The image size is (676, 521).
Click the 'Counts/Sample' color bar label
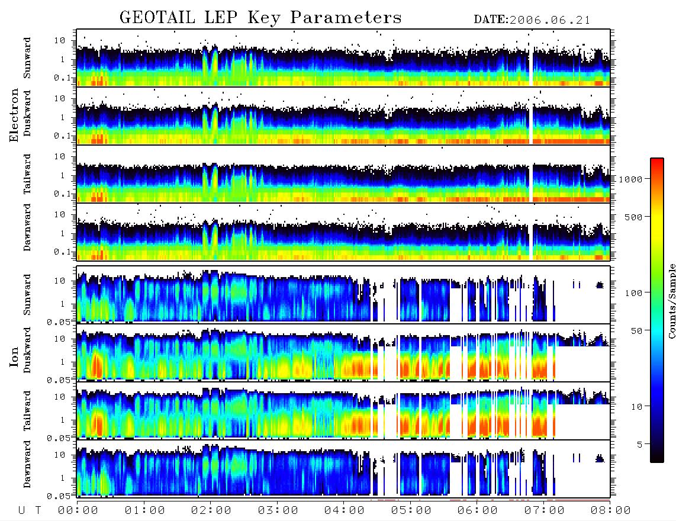pyautogui.click(x=671, y=301)
